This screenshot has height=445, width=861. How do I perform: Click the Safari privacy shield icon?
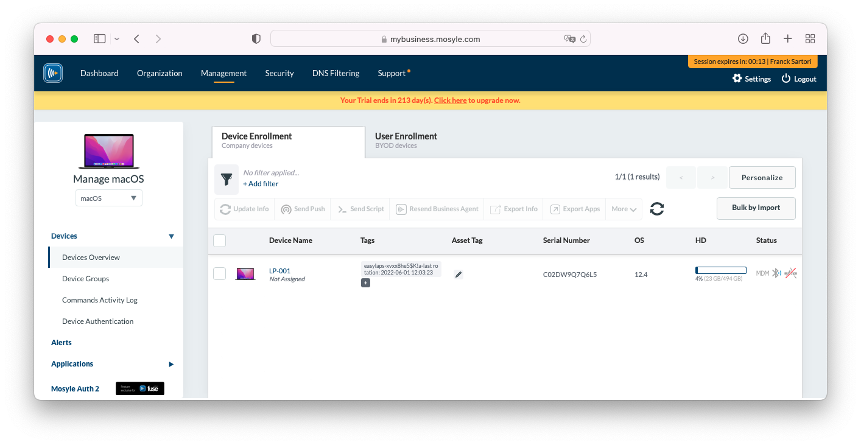pyautogui.click(x=256, y=39)
